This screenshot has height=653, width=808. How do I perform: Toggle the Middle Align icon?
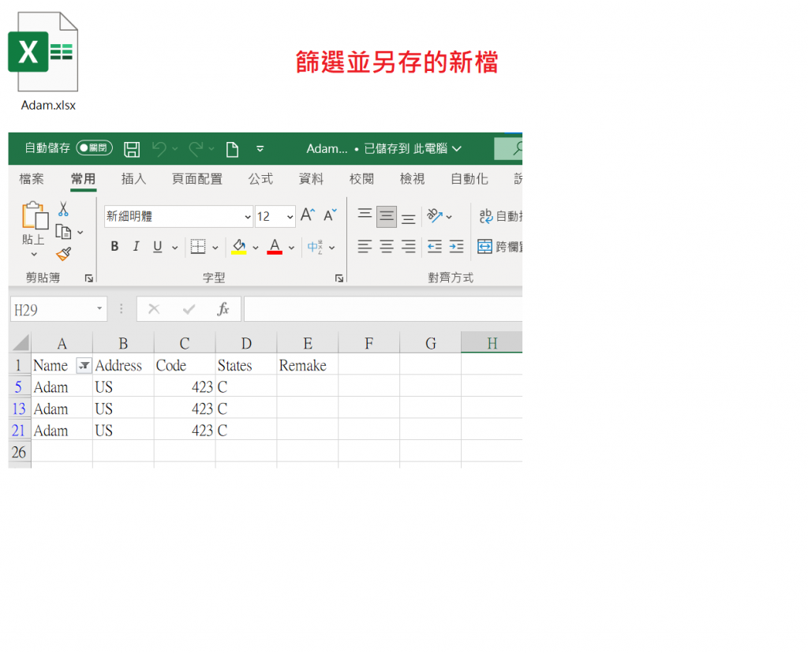pyautogui.click(x=387, y=216)
